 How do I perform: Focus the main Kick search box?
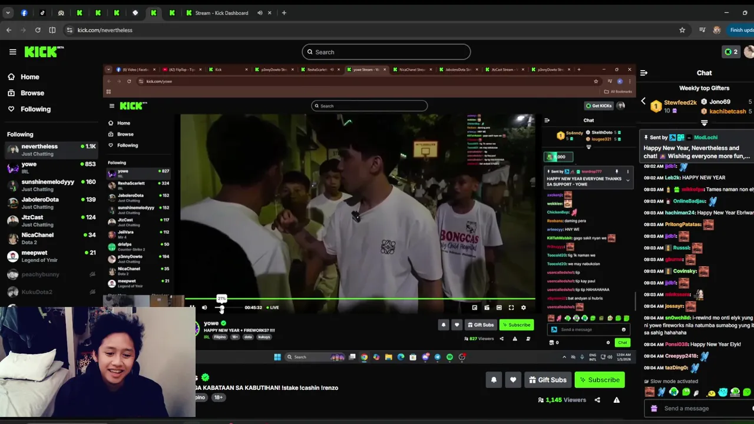tap(386, 52)
